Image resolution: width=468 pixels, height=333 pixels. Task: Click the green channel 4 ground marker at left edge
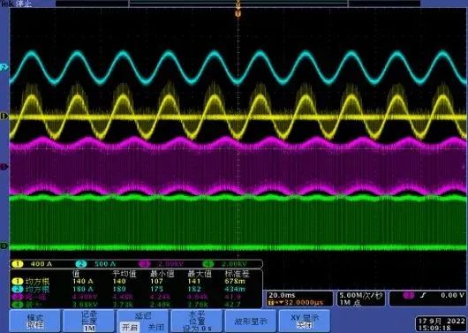tap(4, 246)
